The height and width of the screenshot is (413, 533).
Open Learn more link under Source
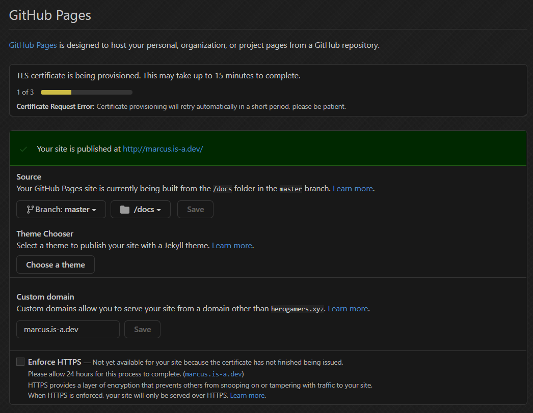click(353, 189)
